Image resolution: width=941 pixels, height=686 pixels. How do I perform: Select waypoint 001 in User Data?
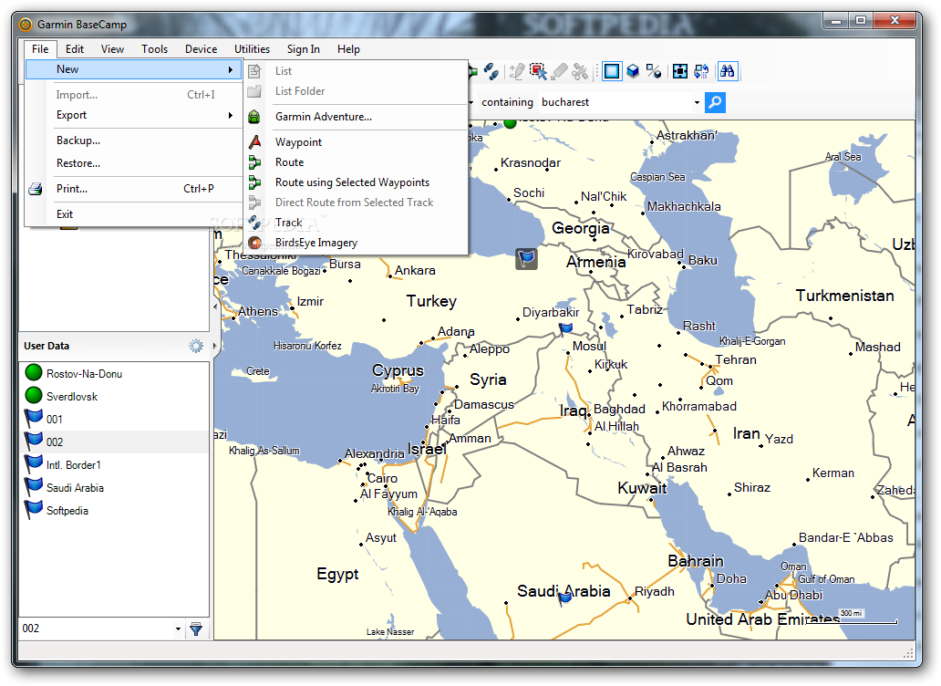114,420
